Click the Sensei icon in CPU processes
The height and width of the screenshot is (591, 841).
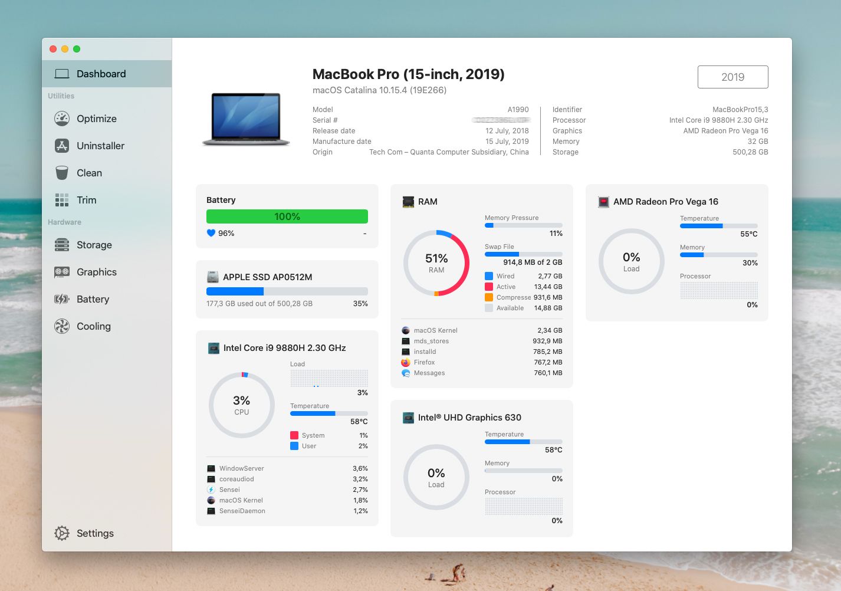tap(211, 490)
